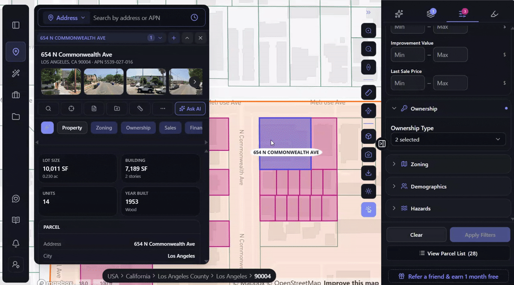
Task: Zoom in on the map
Action: click(x=368, y=31)
